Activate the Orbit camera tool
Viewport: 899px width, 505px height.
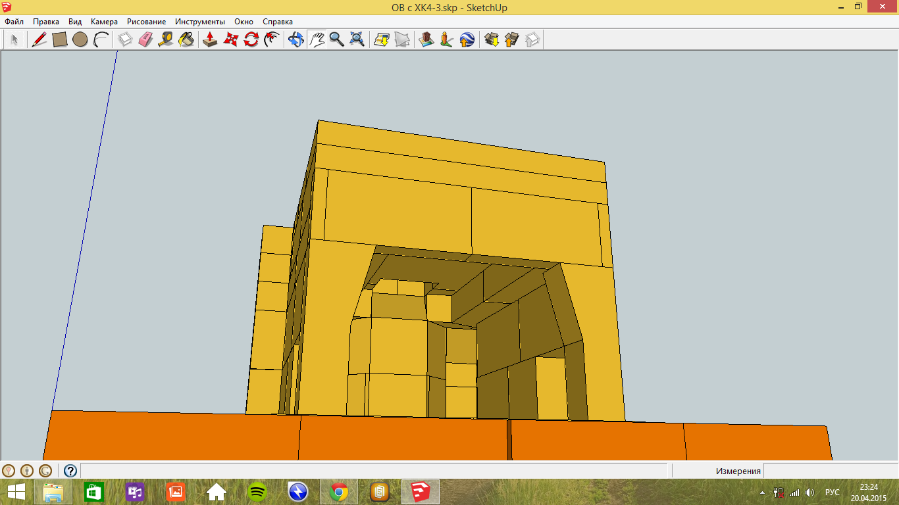(x=295, y=39)
